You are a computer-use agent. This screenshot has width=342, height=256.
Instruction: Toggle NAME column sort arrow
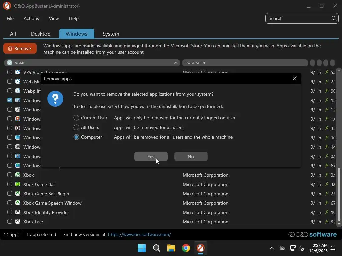click(176, 63)
